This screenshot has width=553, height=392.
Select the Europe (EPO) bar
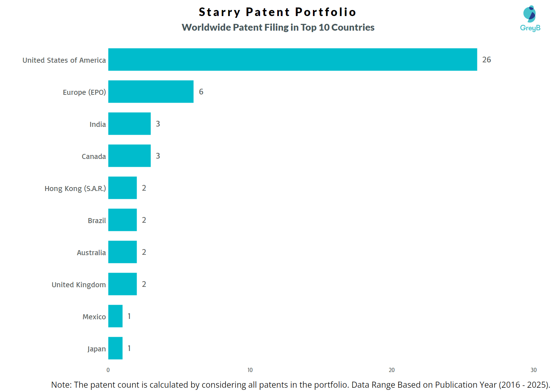151,92
